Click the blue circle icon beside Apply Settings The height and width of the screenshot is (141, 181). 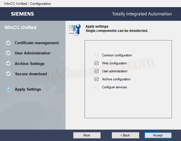(8, 89)
